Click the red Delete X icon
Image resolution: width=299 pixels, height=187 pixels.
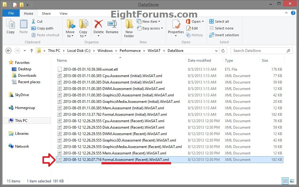coord(98,24)
